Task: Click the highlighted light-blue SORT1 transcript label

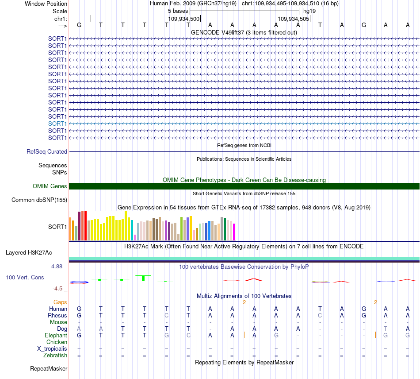Action: (x=57, y=124)
